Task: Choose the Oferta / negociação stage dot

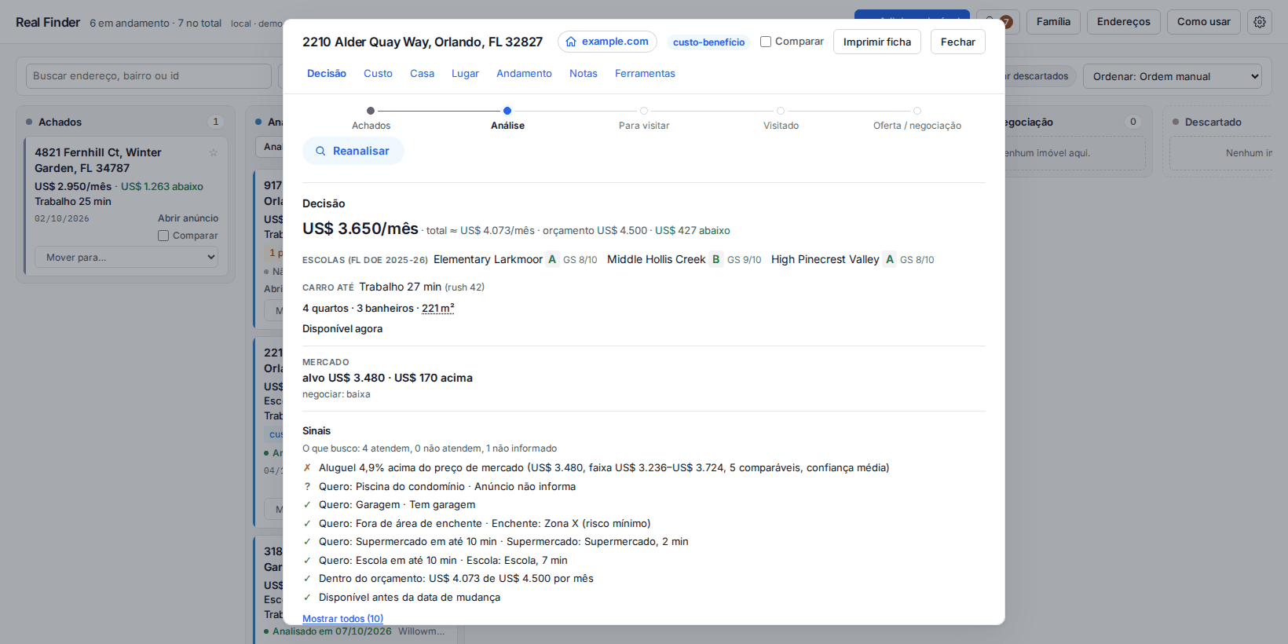Action: coord(917,111)
